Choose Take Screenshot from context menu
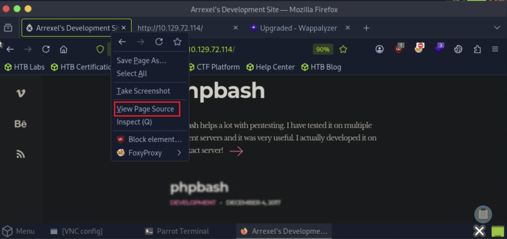This screenshot has width=507, height=239. (x=150, y=91)
